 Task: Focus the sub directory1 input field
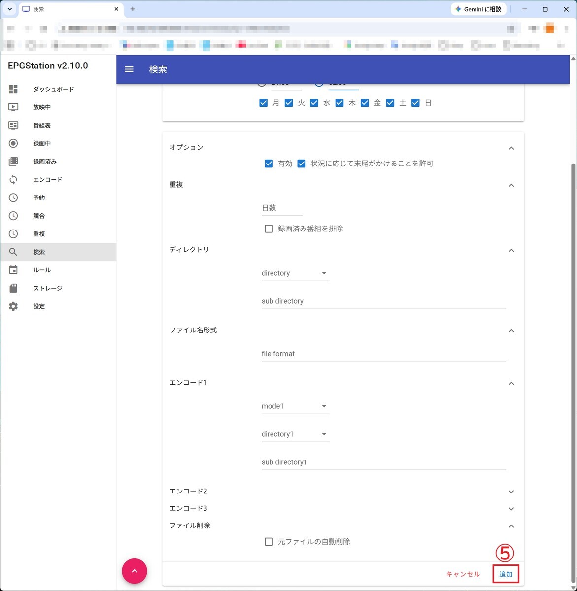point(384,462)
